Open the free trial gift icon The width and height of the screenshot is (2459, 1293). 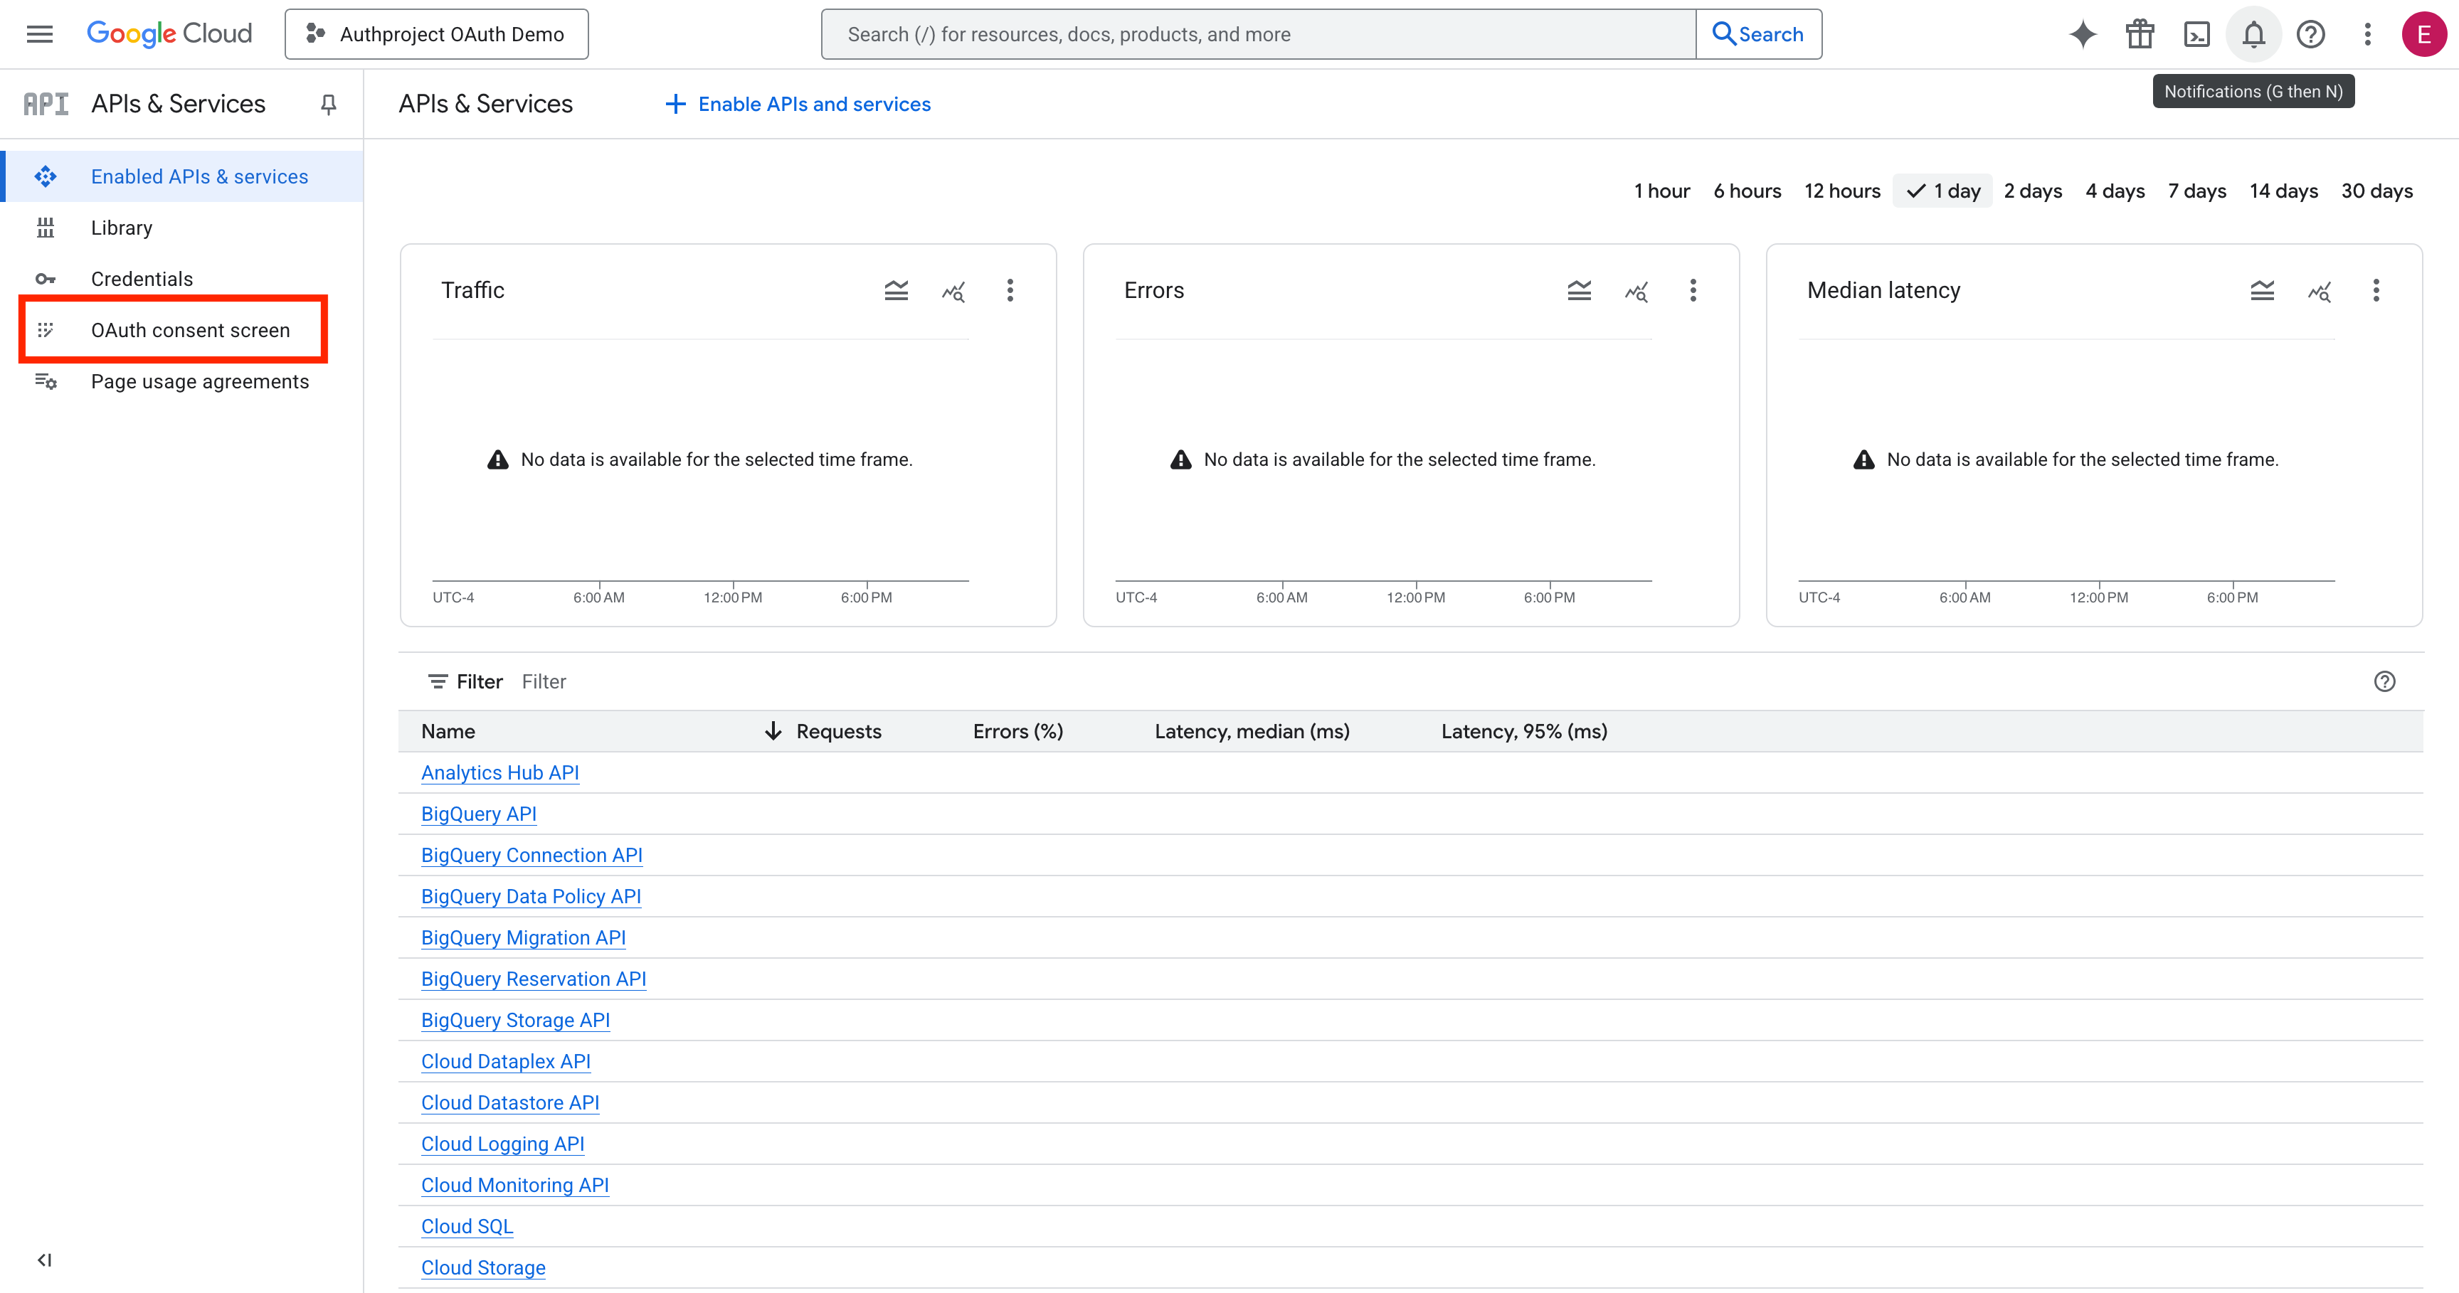tap(2140, 34)
